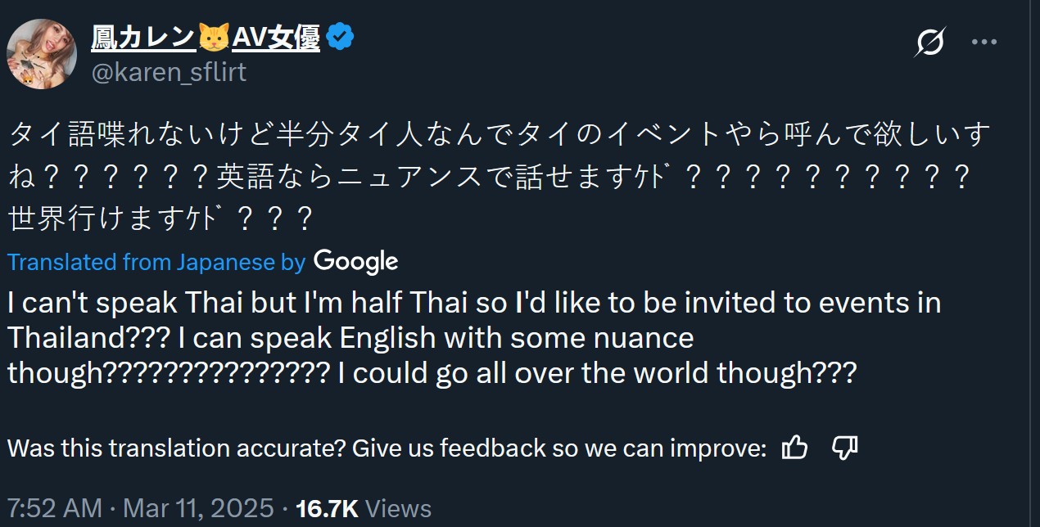Click the cat emoji in display name
Image resolution: width=1040 pixels, height=527 pixels.
pos(214,37)
